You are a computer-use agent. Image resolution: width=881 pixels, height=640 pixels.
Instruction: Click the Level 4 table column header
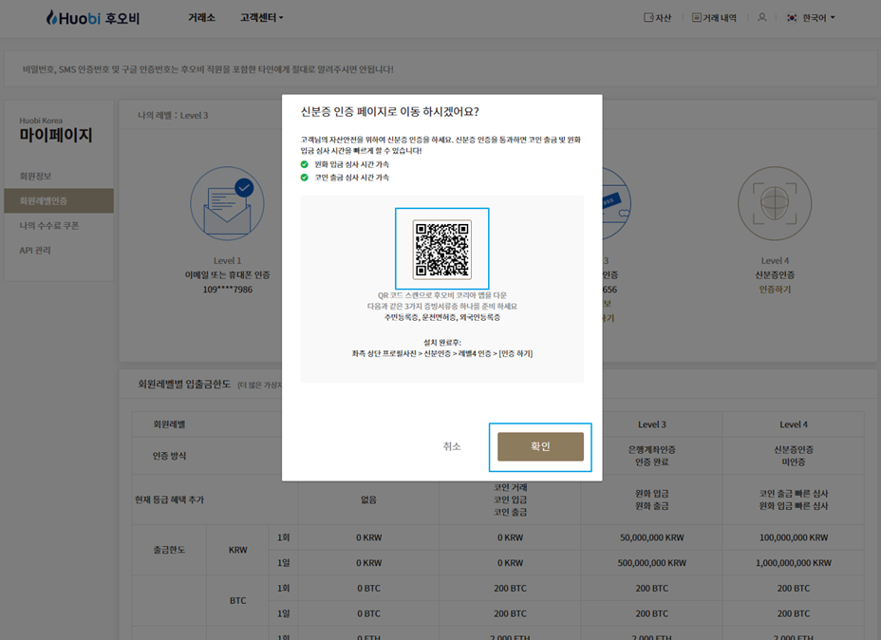[794, 424]
